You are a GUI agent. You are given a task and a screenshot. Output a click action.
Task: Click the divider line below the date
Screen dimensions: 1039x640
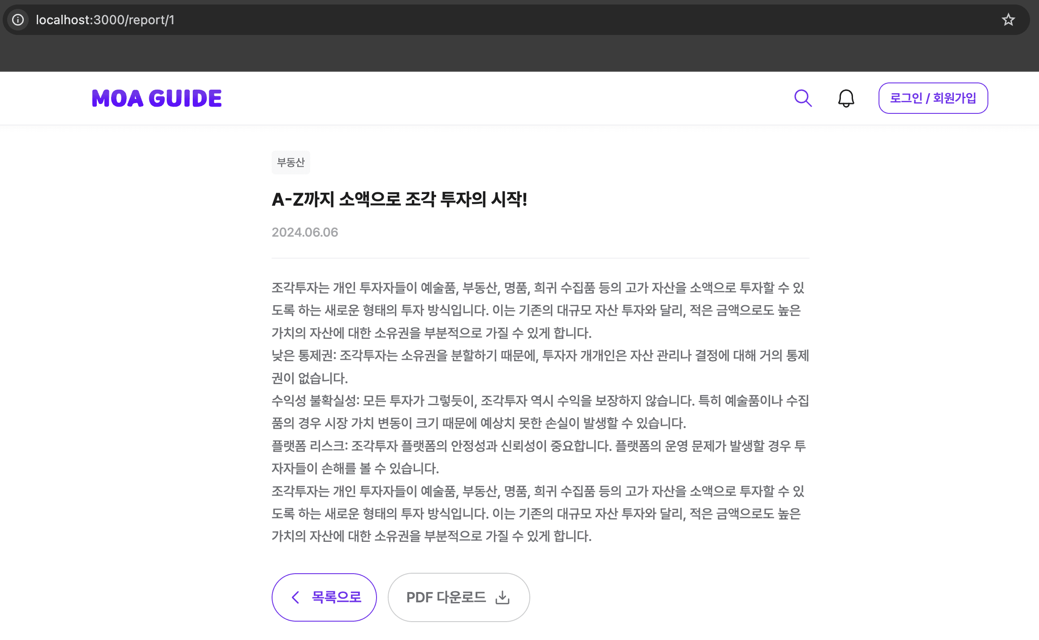click(540, 258)
